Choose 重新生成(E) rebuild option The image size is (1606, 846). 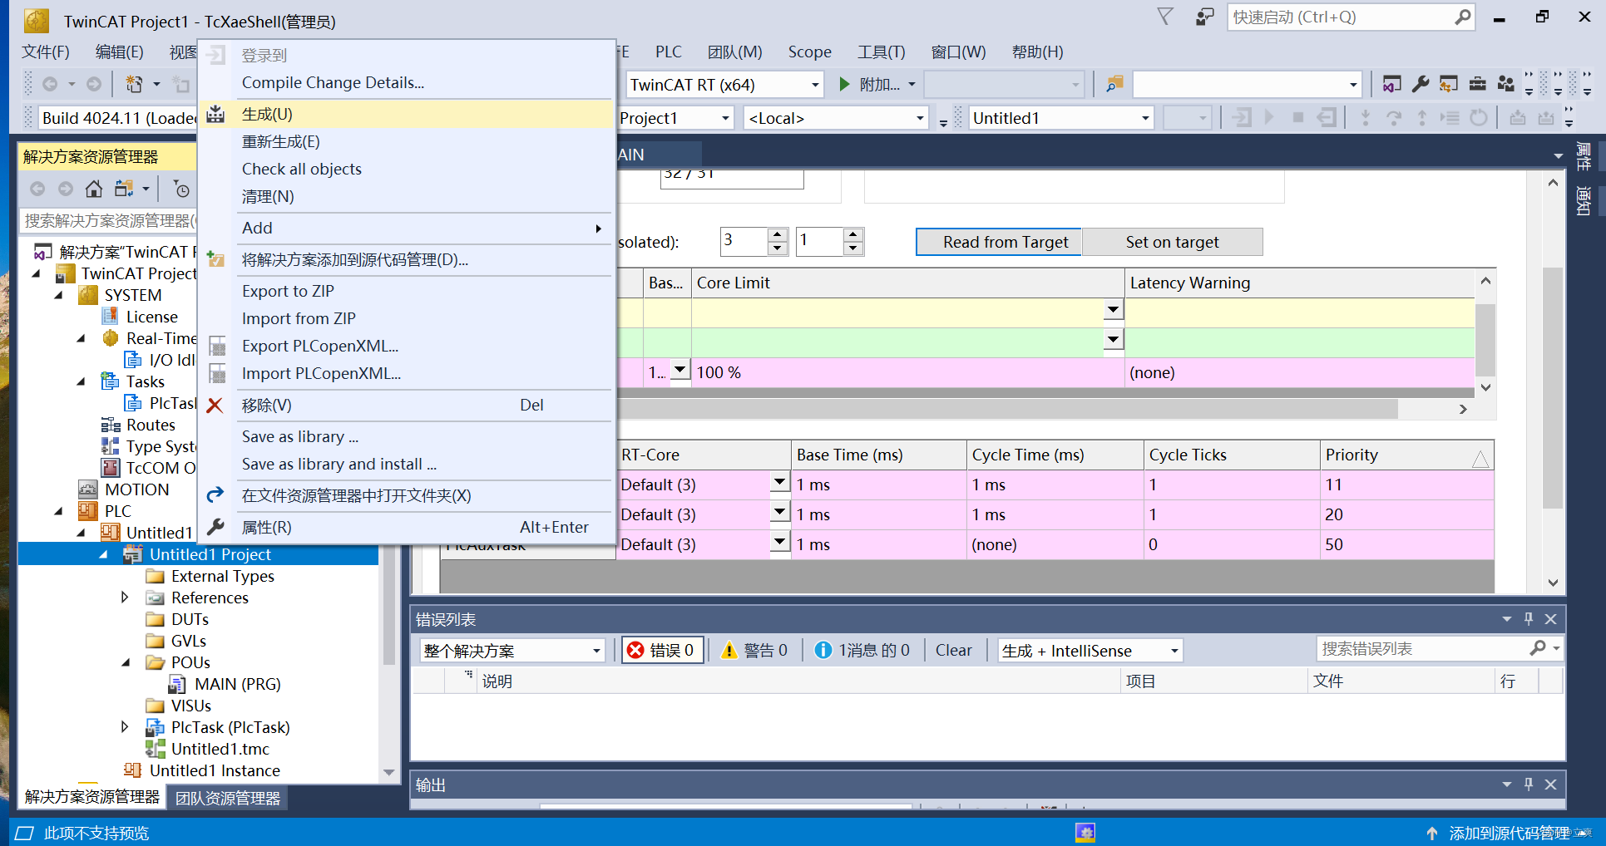406,141
